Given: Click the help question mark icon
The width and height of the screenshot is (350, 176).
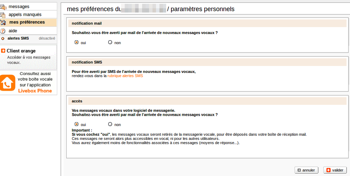Looking at the screenshot, I should tap(3, 31).
